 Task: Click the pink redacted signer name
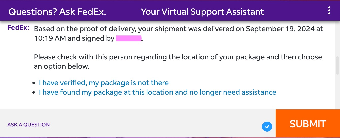[129, 39]
